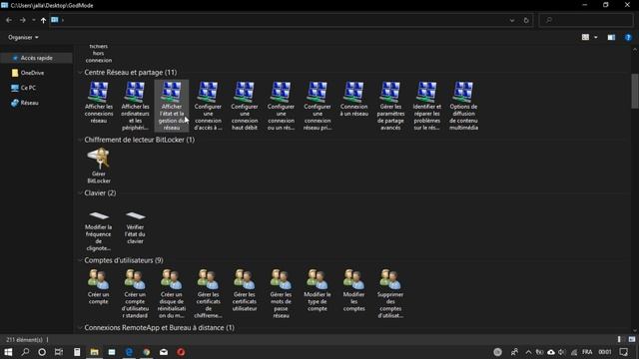This screenshot has width=639, height=359.
Task: Open Options de diffusion de contenu multimédia
Action: 463,106
